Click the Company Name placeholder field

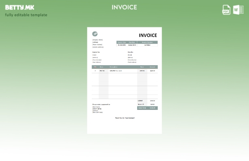[98, 40]
